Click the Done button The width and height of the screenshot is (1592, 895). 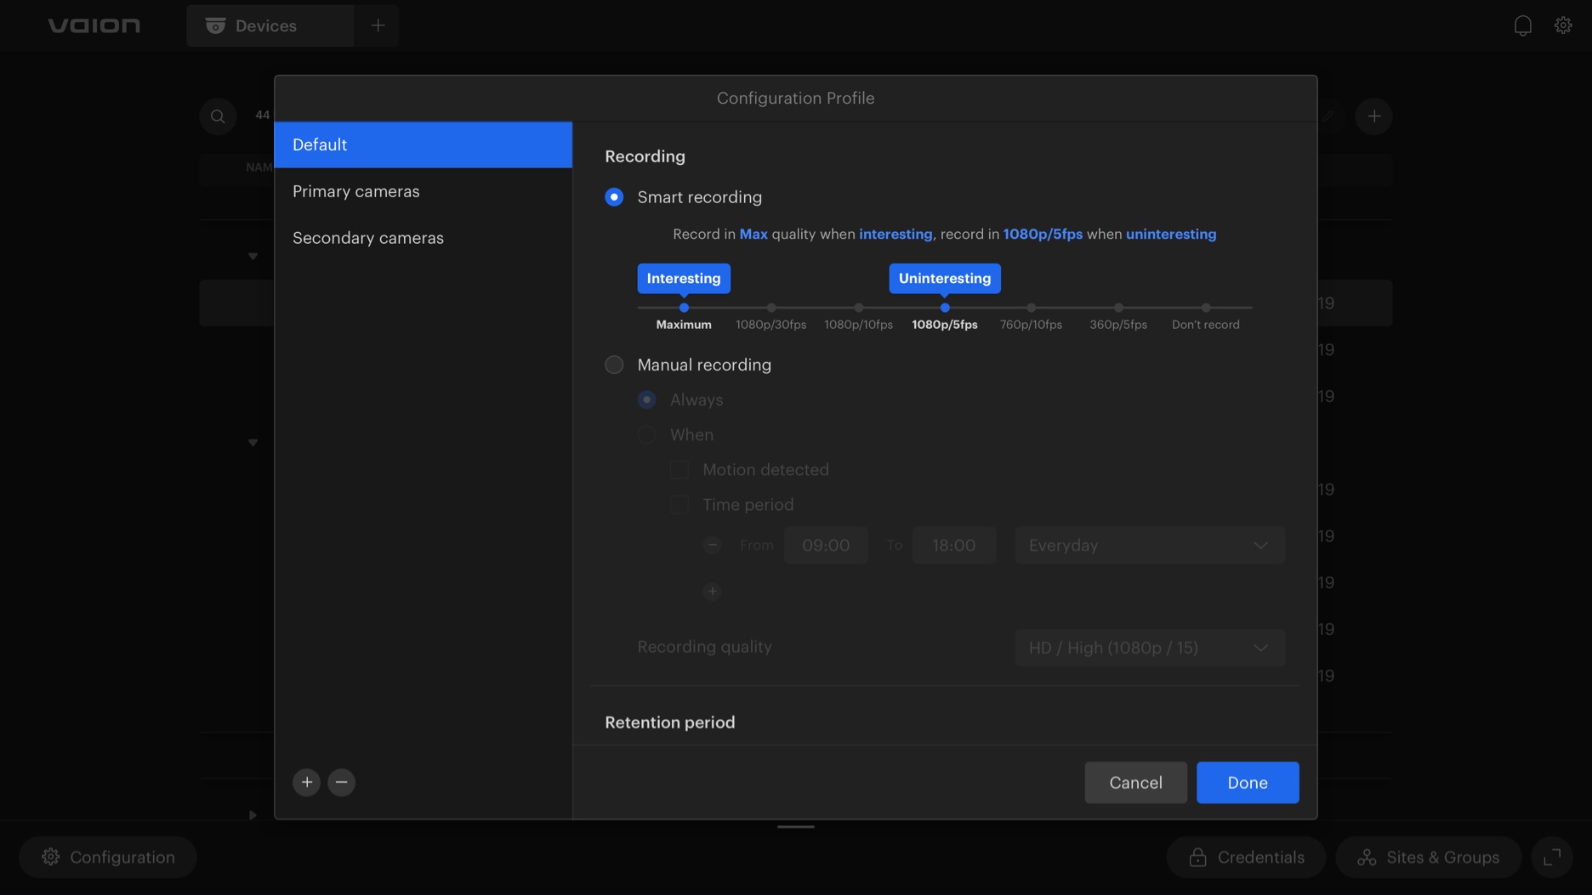point(1248,783)
